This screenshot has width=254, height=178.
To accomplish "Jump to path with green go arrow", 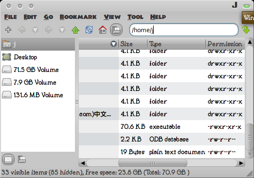I will click(246, 30).
